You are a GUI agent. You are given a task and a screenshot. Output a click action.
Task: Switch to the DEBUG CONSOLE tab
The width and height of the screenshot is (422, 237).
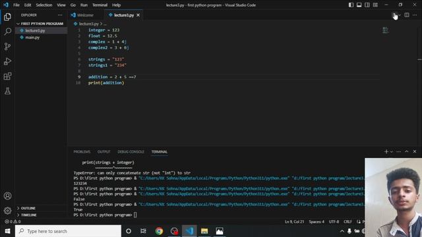coord(131,152)
